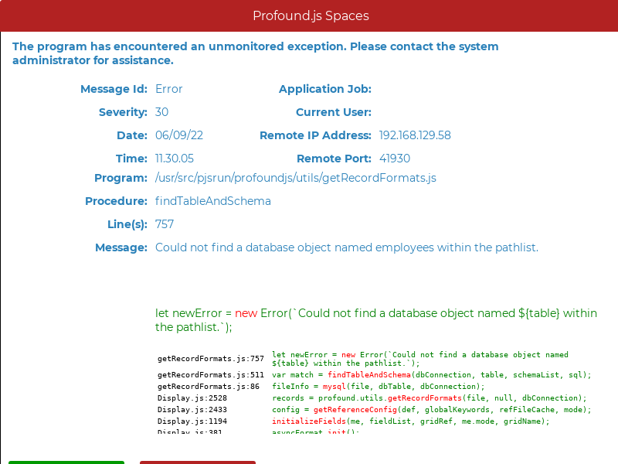Select the "Program:" label
Viewport: 618px width, 464px height.
[x=121, y=178]
